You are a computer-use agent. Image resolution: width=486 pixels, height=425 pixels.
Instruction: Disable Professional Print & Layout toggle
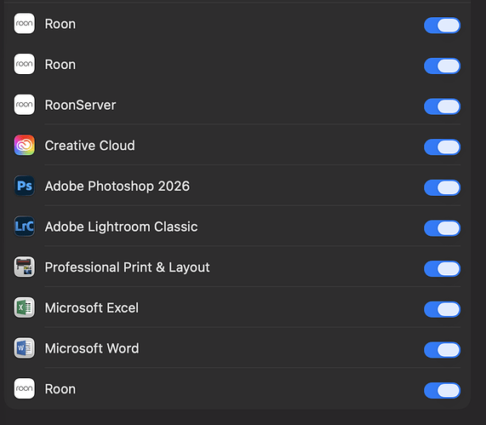442,268
